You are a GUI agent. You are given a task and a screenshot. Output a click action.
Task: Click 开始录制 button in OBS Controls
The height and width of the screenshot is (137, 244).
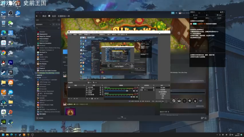point(163,90)
